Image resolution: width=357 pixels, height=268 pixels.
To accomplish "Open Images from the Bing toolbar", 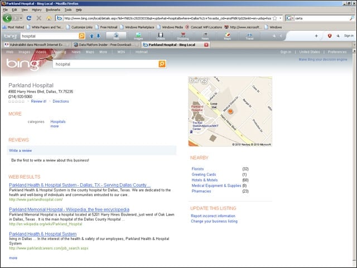I will (x=138, y=36).
